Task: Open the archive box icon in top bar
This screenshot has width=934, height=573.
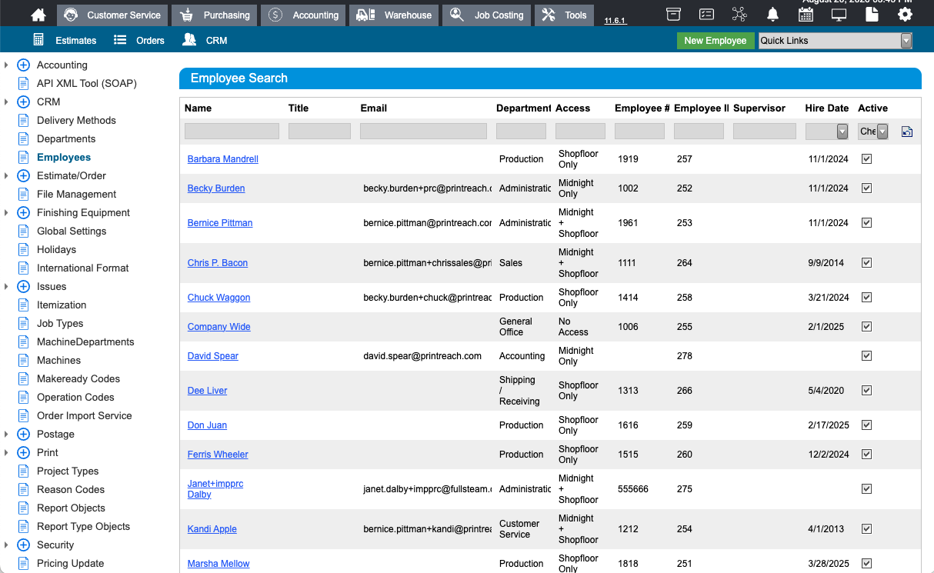Action: coord(673,15)
